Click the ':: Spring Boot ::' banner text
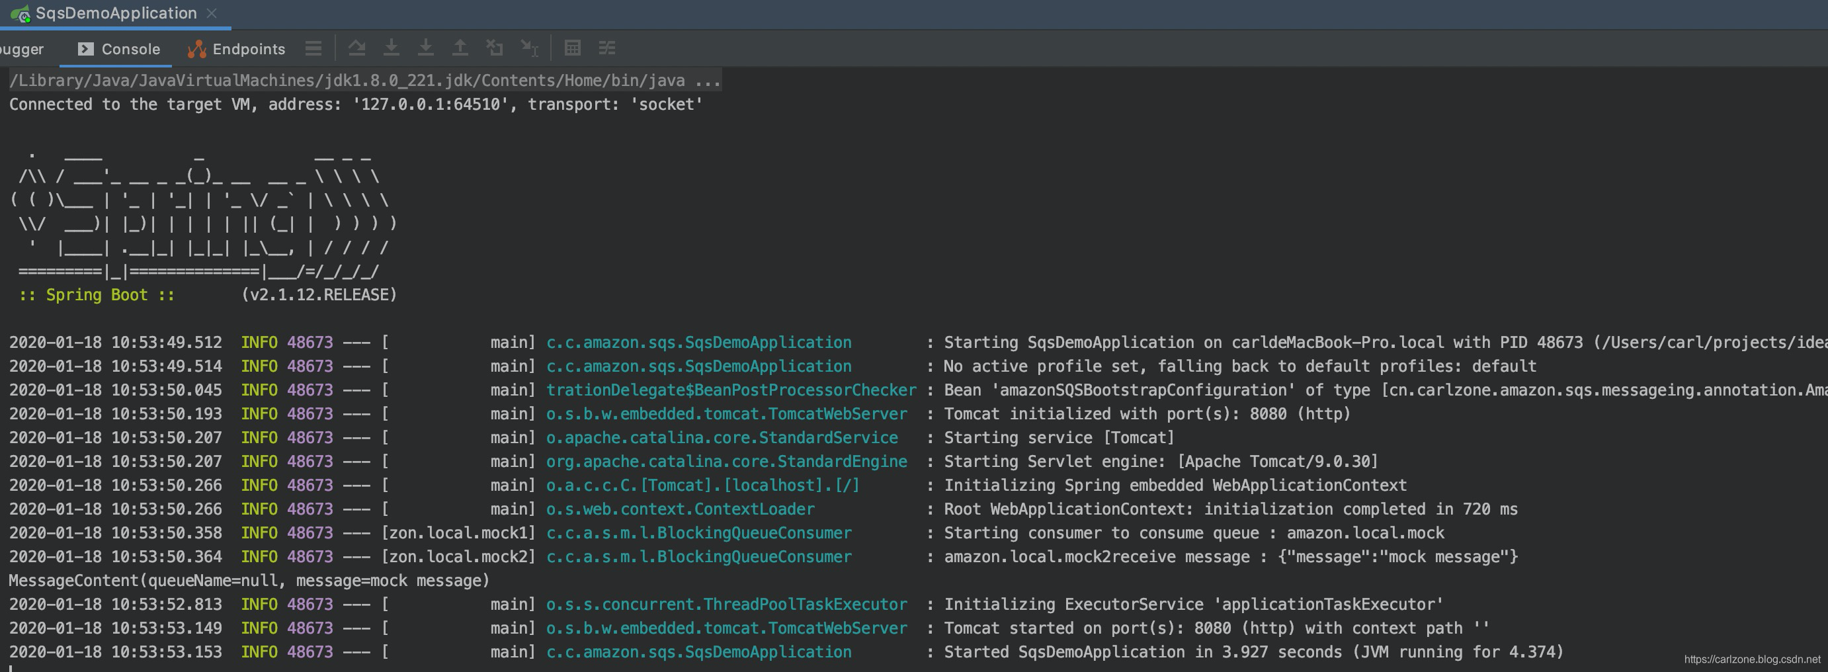 point(97,294)
